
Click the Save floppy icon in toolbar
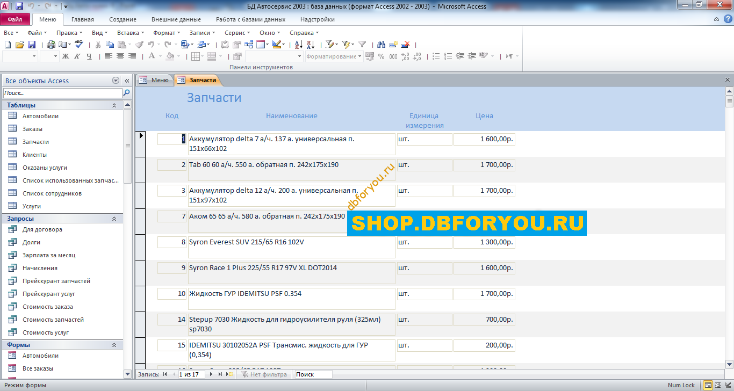point(32,45)
